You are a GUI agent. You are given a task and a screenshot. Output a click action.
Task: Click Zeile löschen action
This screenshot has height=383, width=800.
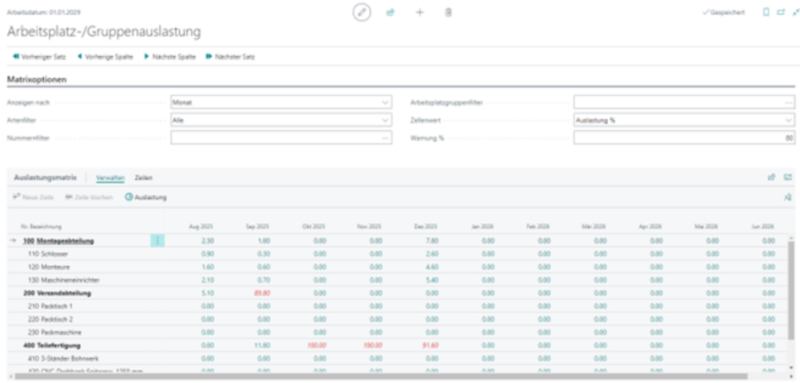click(x=89, y=197)
